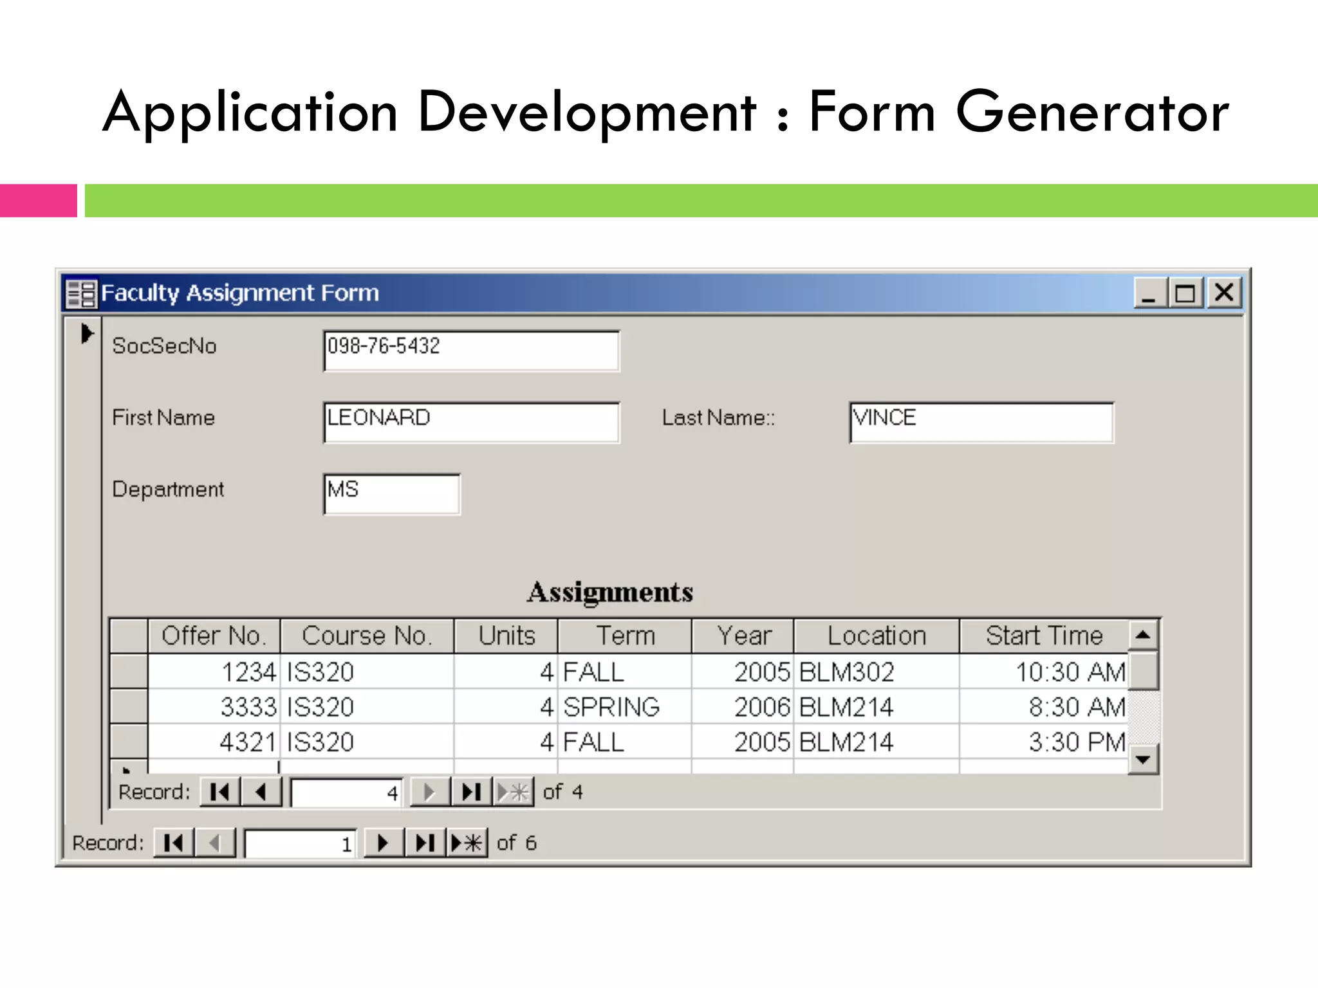Click the Course No. column header

point(367,636)
